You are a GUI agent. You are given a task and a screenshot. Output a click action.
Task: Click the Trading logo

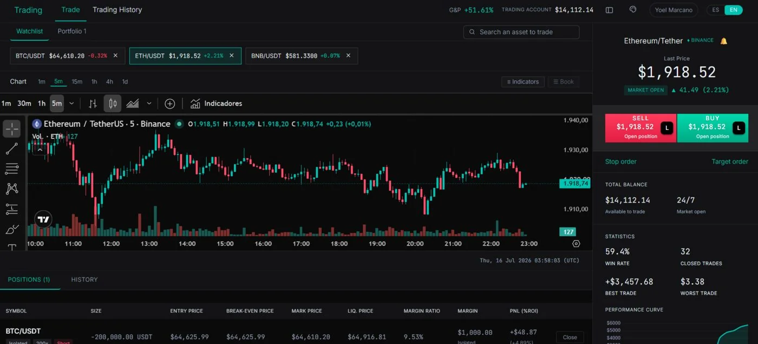[28, 10]
